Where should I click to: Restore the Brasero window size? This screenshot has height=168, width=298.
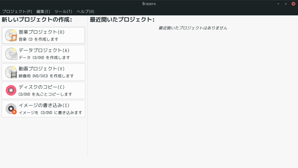286,4
